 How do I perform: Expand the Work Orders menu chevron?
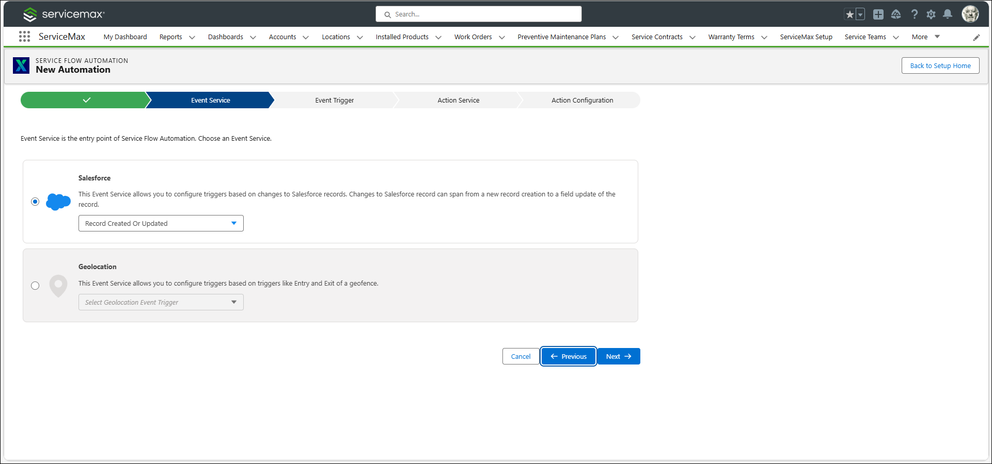point(502,37)
